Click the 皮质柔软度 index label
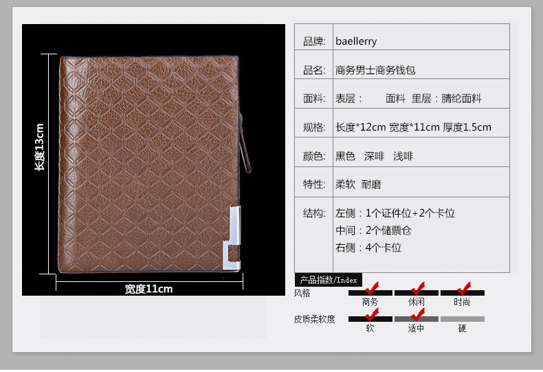Viewport: 543px width, 372px height. (x=314, y=319)
